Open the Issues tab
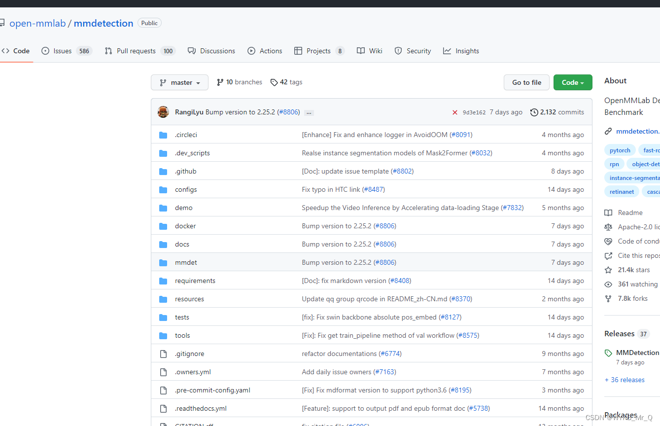Viewport: 660px width, 426px height. 67,51
